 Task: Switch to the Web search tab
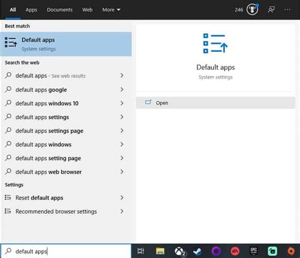point(87,9)
